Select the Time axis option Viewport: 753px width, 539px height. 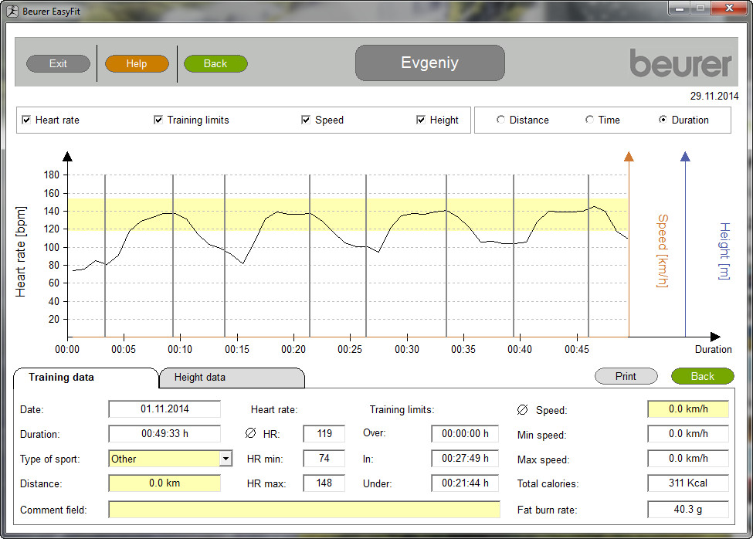tap(590, 120)
